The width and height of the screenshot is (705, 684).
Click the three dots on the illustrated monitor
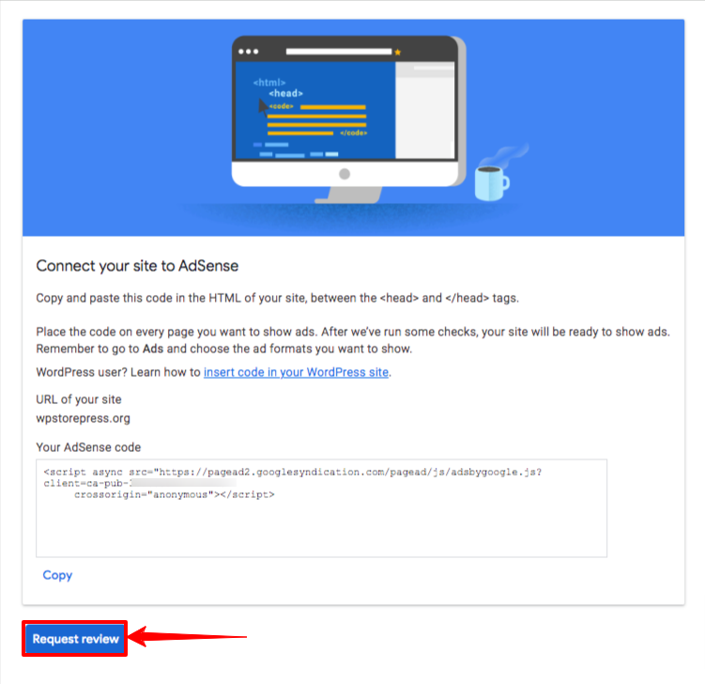point(248,52)
